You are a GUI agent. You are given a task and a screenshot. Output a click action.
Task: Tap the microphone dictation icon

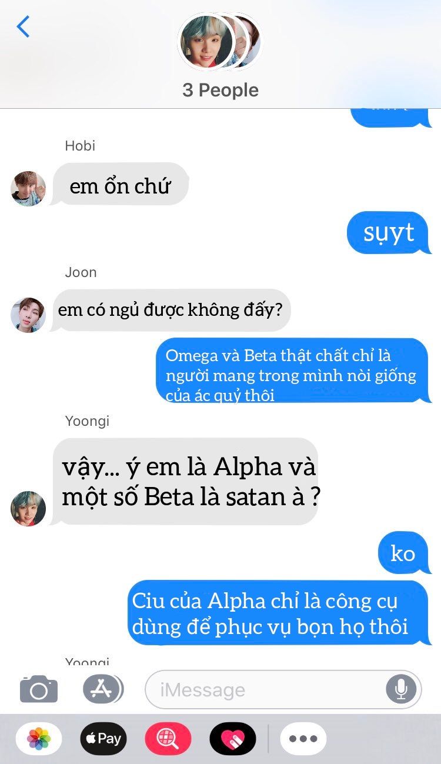(401, 689)
